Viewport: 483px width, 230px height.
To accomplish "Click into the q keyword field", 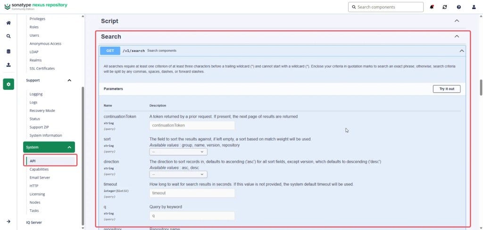I will tap(192, 215).
